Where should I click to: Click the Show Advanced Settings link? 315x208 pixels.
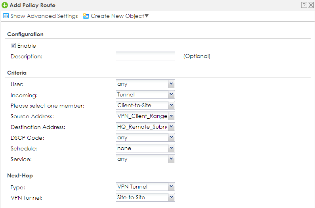[44, 16]
